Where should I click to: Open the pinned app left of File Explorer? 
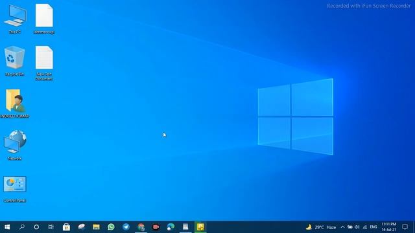(x=81, y=227)
